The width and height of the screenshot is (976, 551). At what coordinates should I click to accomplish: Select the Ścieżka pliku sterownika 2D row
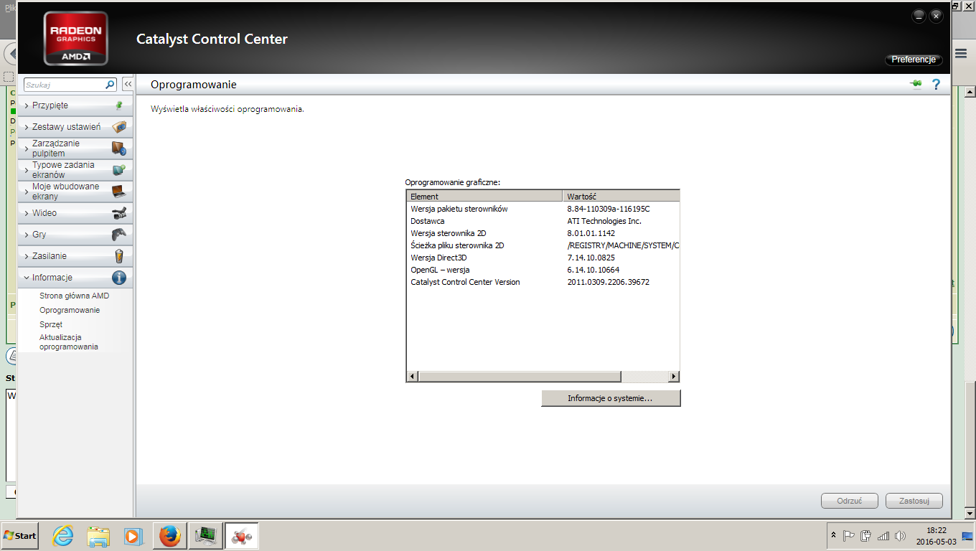pyautogui.click(x=543, y=245)
